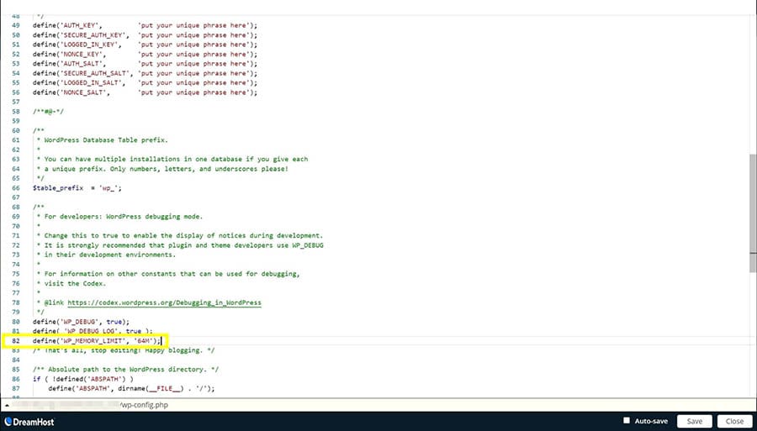This screenshot has width=757, height=431.
Task: Enable the Auto-save checkbox
Action: [x=627, y=421]
